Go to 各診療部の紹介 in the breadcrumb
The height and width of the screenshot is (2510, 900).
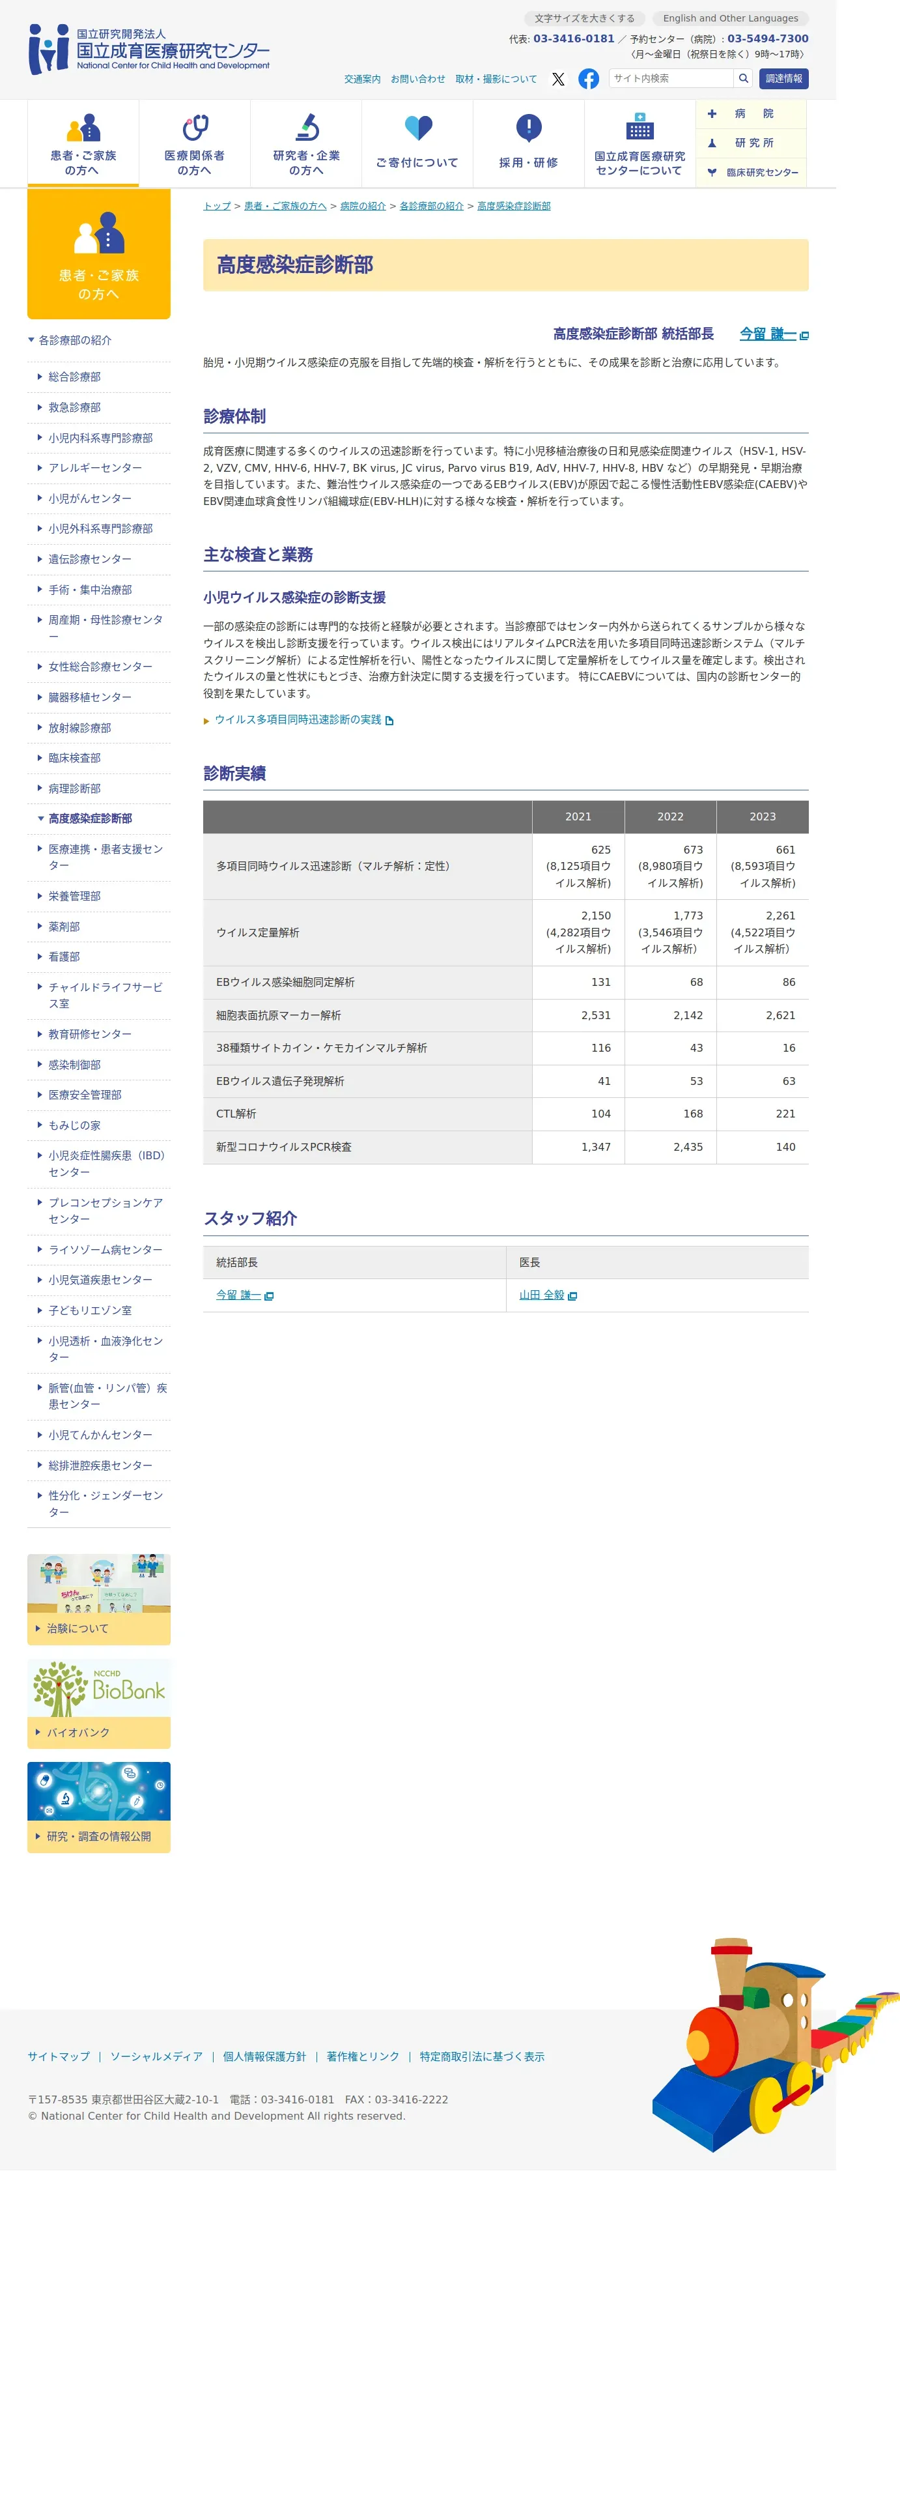(432, 206)
